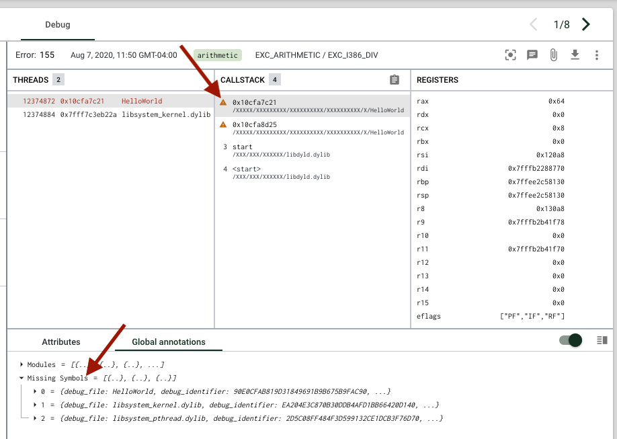Expand missing symbol entry 0 HelloWorld
Screen dimensions: 617x439
click(35, 391)
